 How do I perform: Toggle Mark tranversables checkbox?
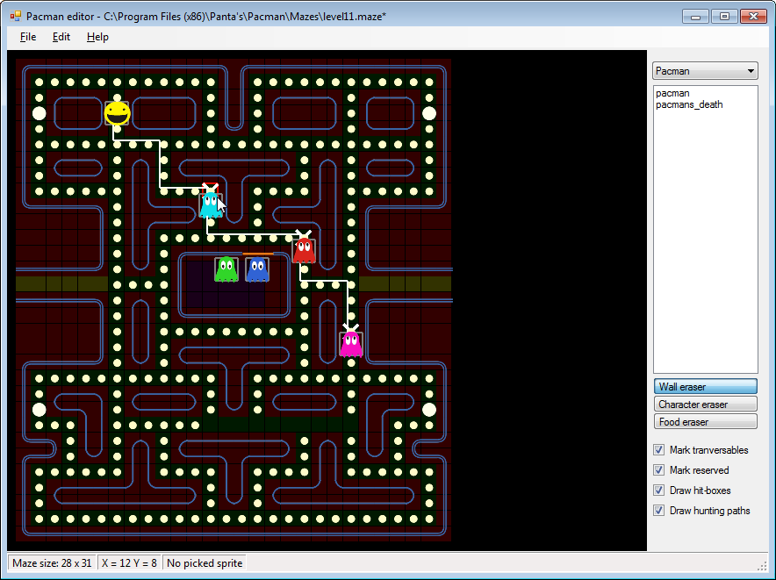(658, 450)
